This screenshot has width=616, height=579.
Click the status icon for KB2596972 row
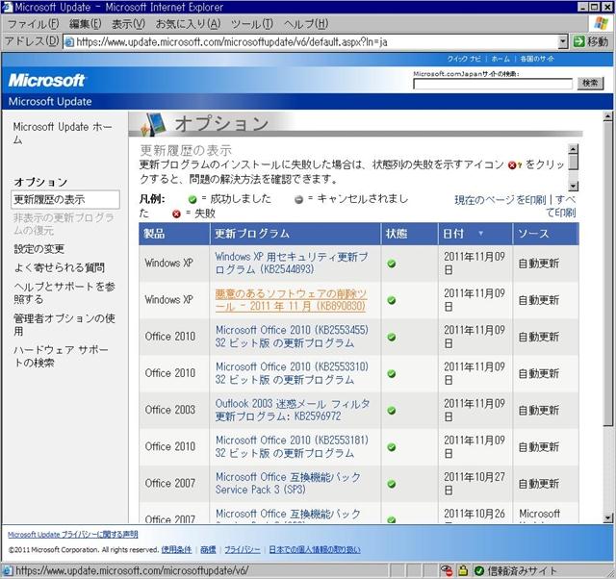click(392, 411)
